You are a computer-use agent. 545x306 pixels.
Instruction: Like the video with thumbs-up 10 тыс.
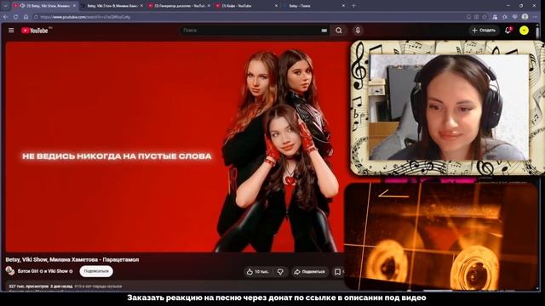[x=257, y=272]
